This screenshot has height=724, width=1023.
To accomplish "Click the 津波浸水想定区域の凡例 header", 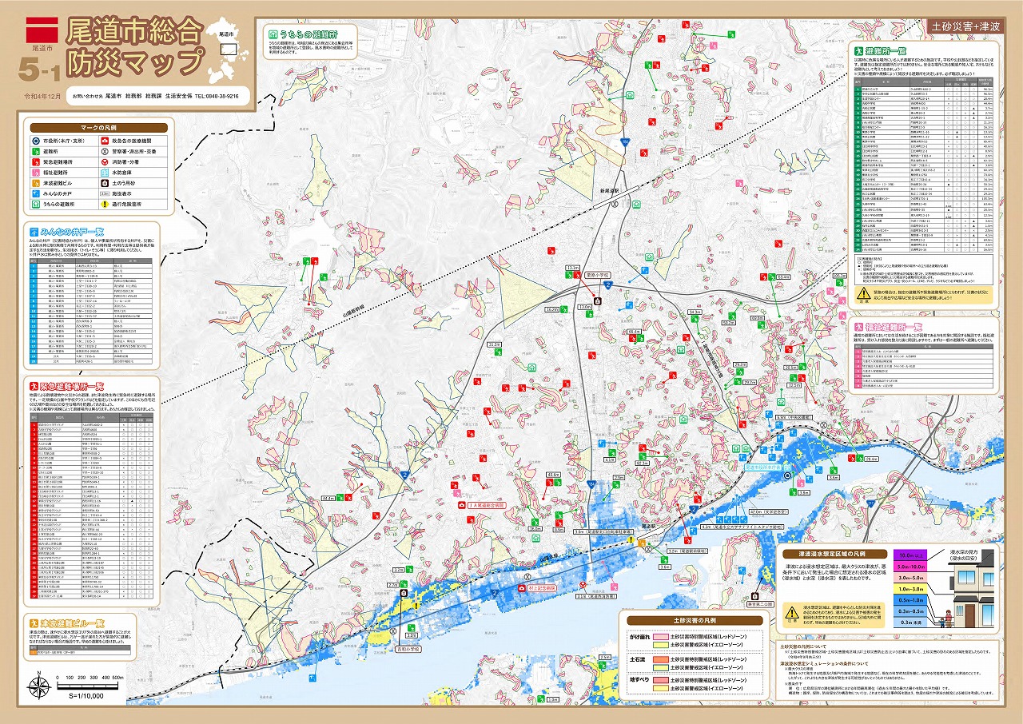I will [x=835, y=554].
